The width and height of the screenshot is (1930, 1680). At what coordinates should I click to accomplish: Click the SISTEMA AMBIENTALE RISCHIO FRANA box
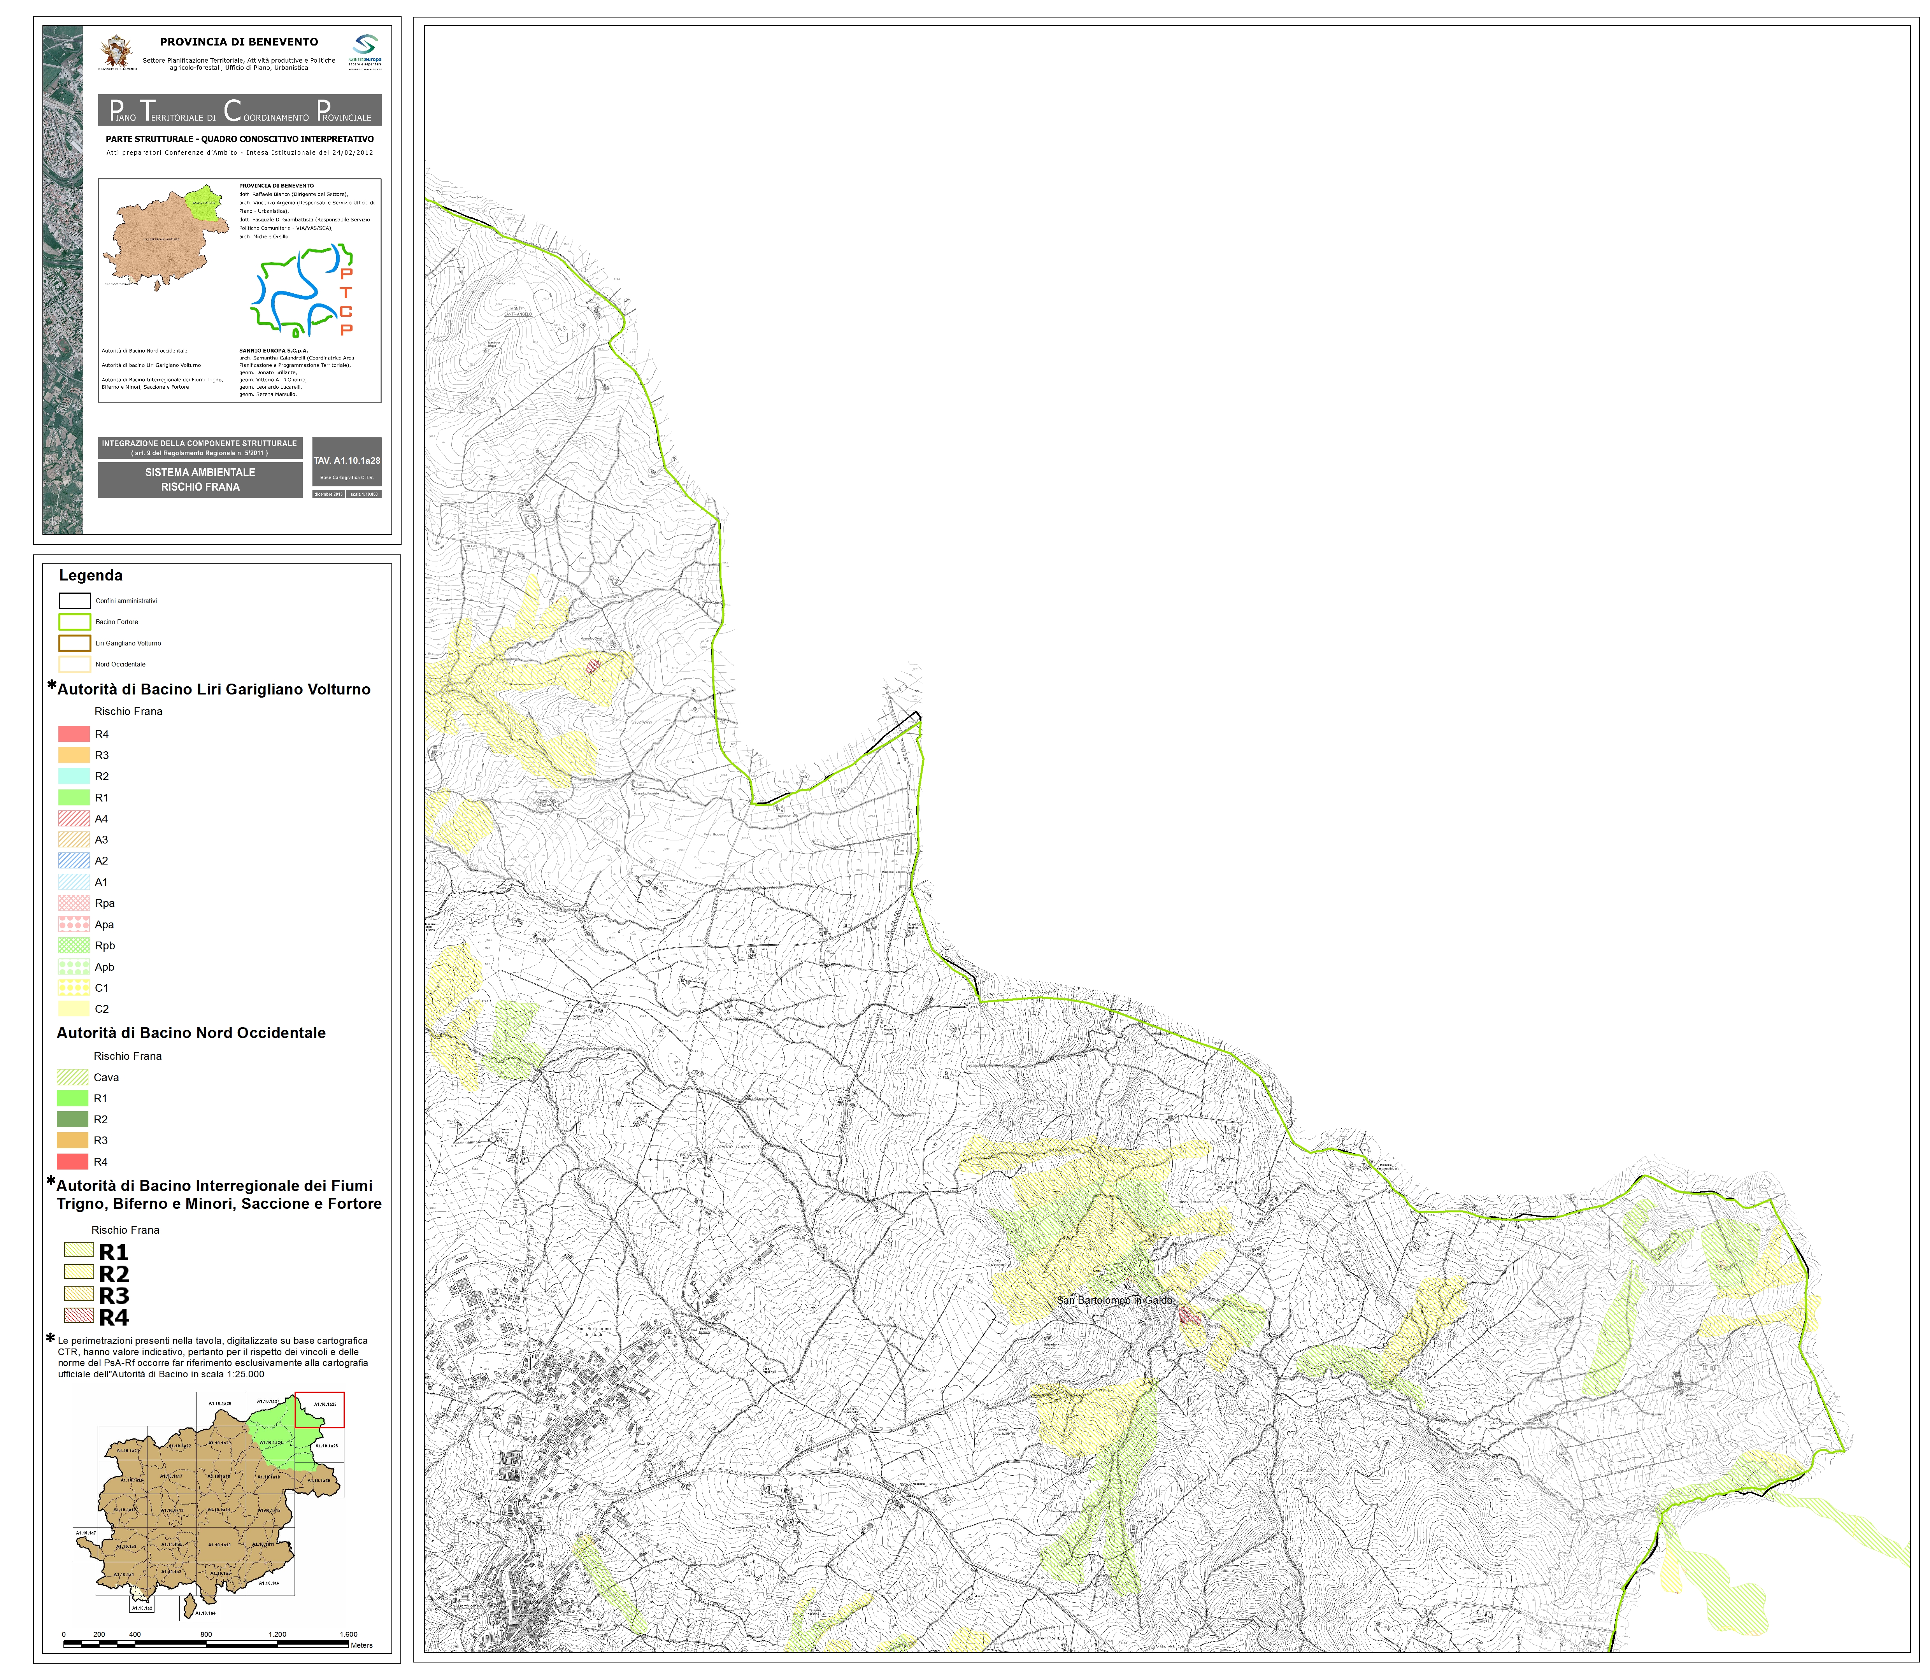coord(201,480)
